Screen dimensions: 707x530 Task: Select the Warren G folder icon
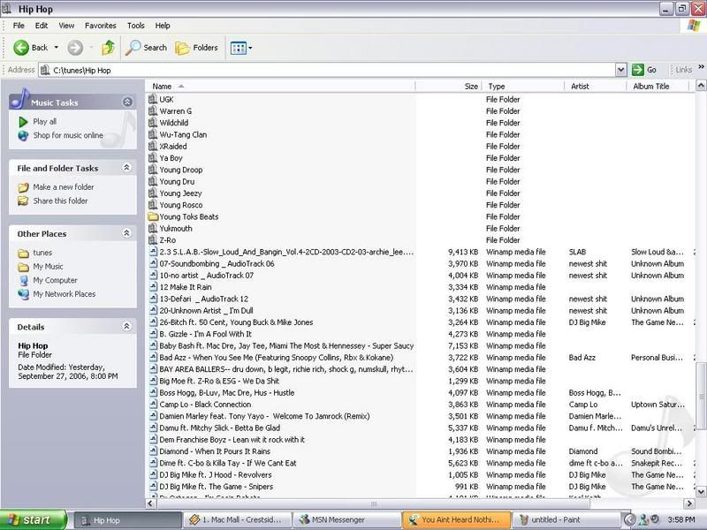[153, 111]
